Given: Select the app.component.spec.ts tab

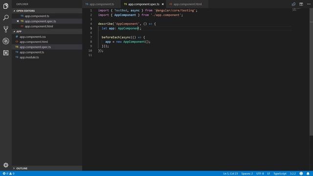Looking at the screenshot, I should [143, 4].
